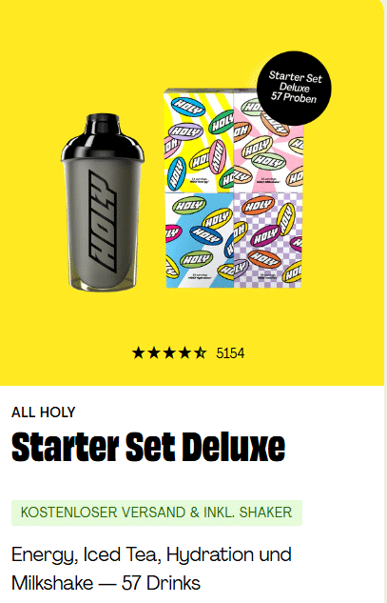
Task: Click the empty yellow background above the shaker
Action: point(103,58)
